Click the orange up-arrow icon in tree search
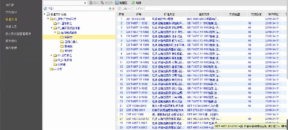Screen dimensions: 288x130 (x=113, y=8)
